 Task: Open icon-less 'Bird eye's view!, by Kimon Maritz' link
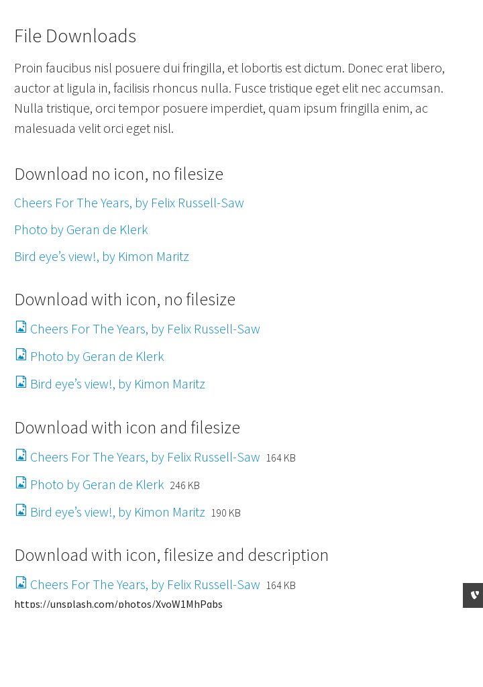click(x=101, y=256)
